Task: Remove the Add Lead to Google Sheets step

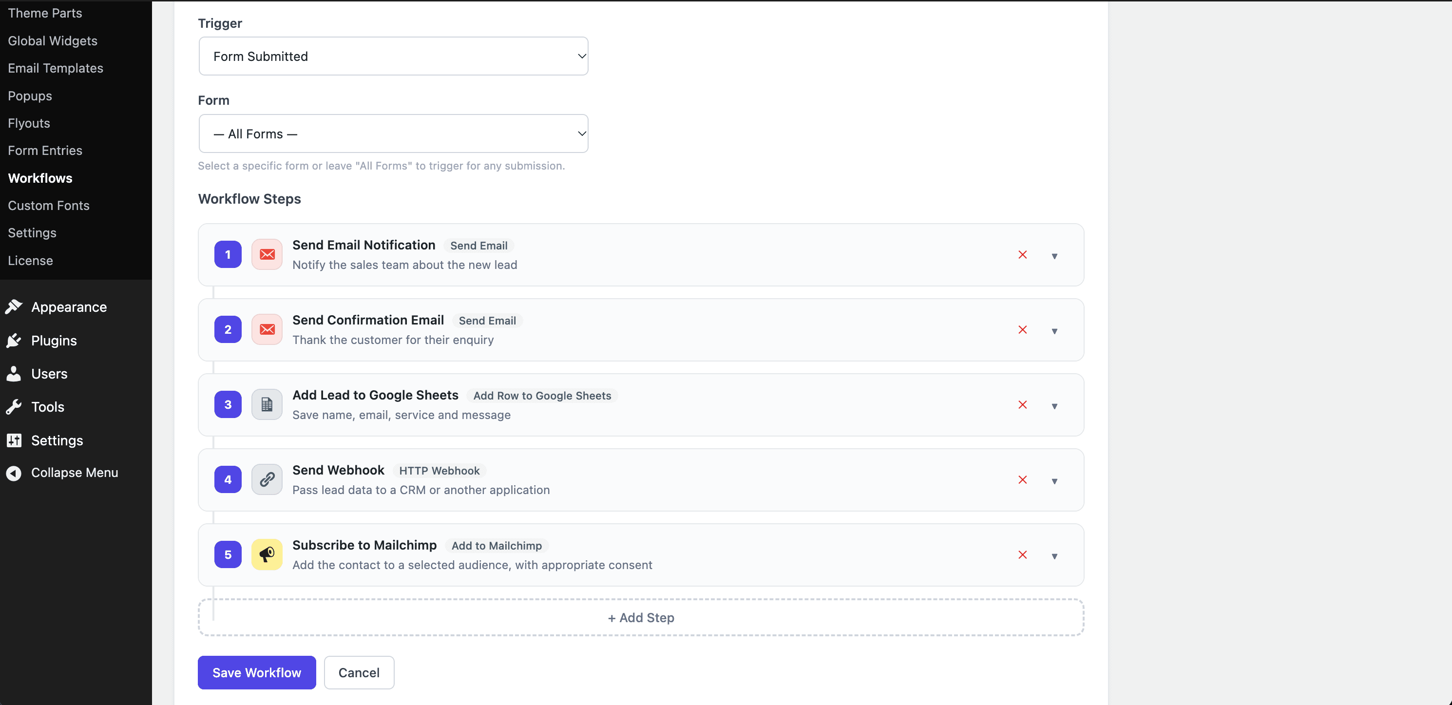Action: click(1022, 404)
